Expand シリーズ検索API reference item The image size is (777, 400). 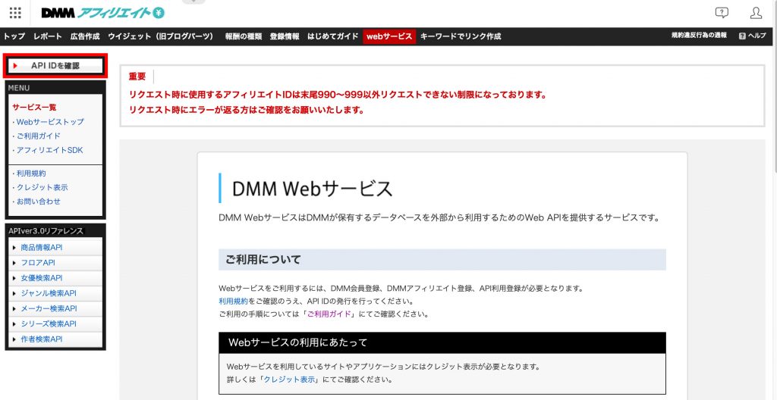coord(55,323)
